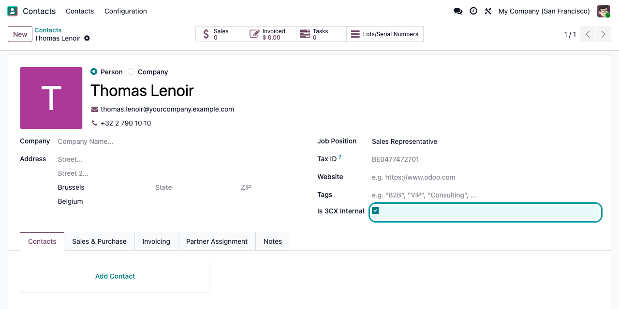This screenshot has height=309, width=619.
Task: Switch to the Sales & Purchase tab
Action: [99, 241]
